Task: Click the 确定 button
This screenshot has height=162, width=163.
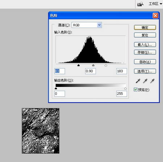Action: click(145, 27)
